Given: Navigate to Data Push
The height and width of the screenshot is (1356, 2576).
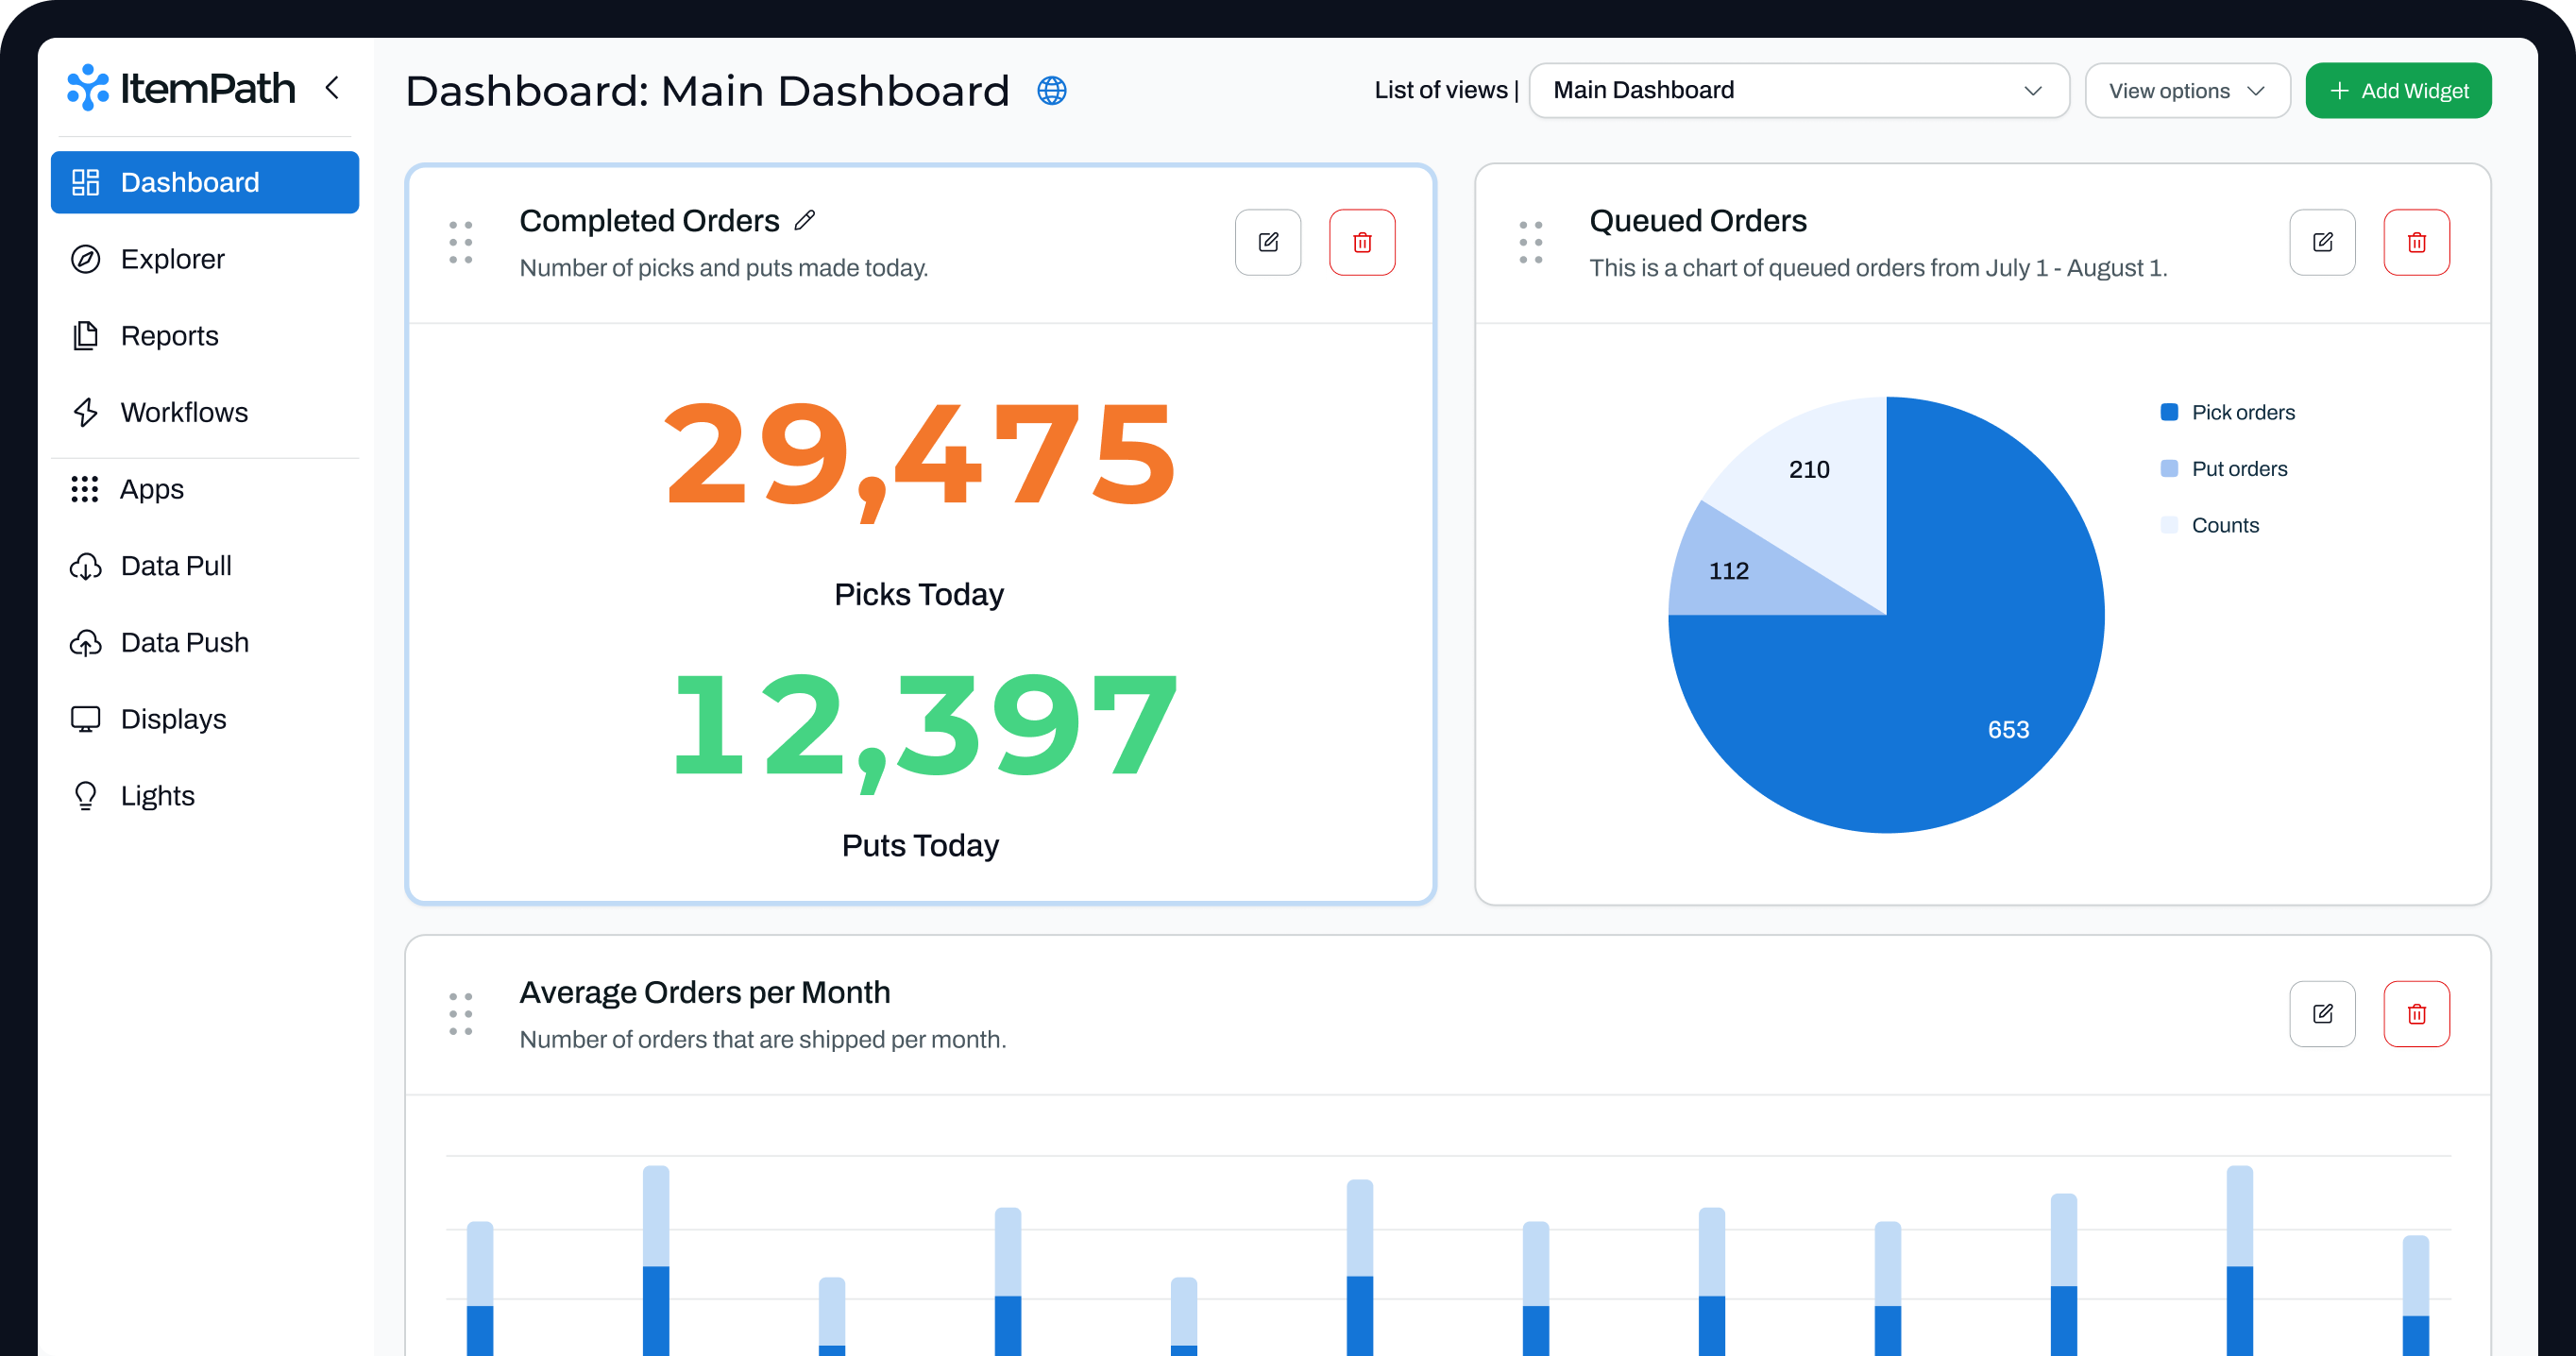Looking at the screenshot, I should pos(205,642).
